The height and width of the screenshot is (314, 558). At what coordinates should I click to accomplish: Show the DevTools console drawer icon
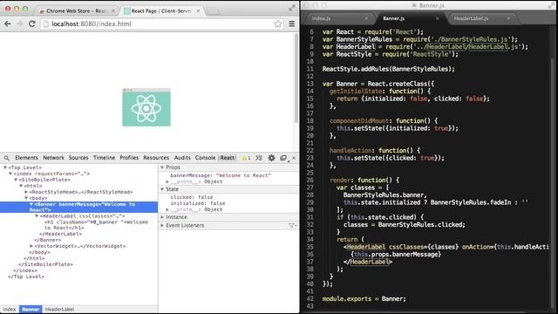tap(259, 158)
